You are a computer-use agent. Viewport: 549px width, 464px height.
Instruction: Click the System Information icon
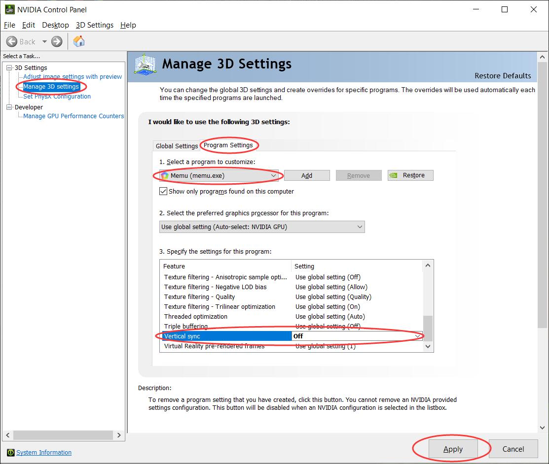point(10,453)
